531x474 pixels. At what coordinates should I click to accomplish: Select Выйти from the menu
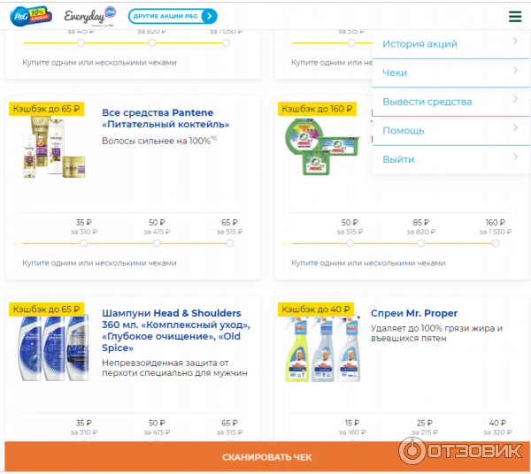coord(398,159)
